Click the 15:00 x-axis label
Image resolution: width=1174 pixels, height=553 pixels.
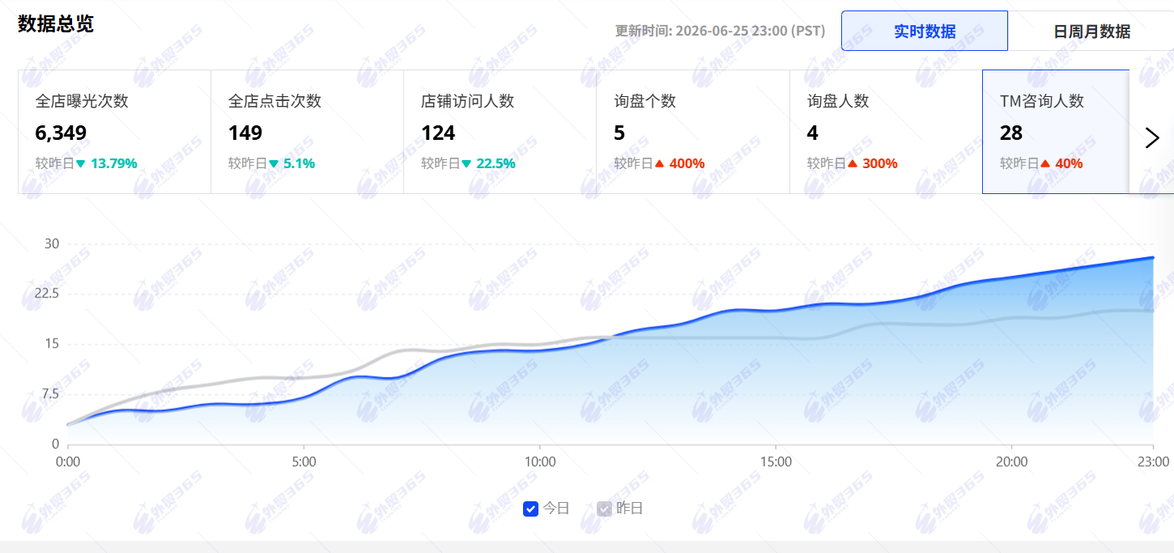(776, 462)
